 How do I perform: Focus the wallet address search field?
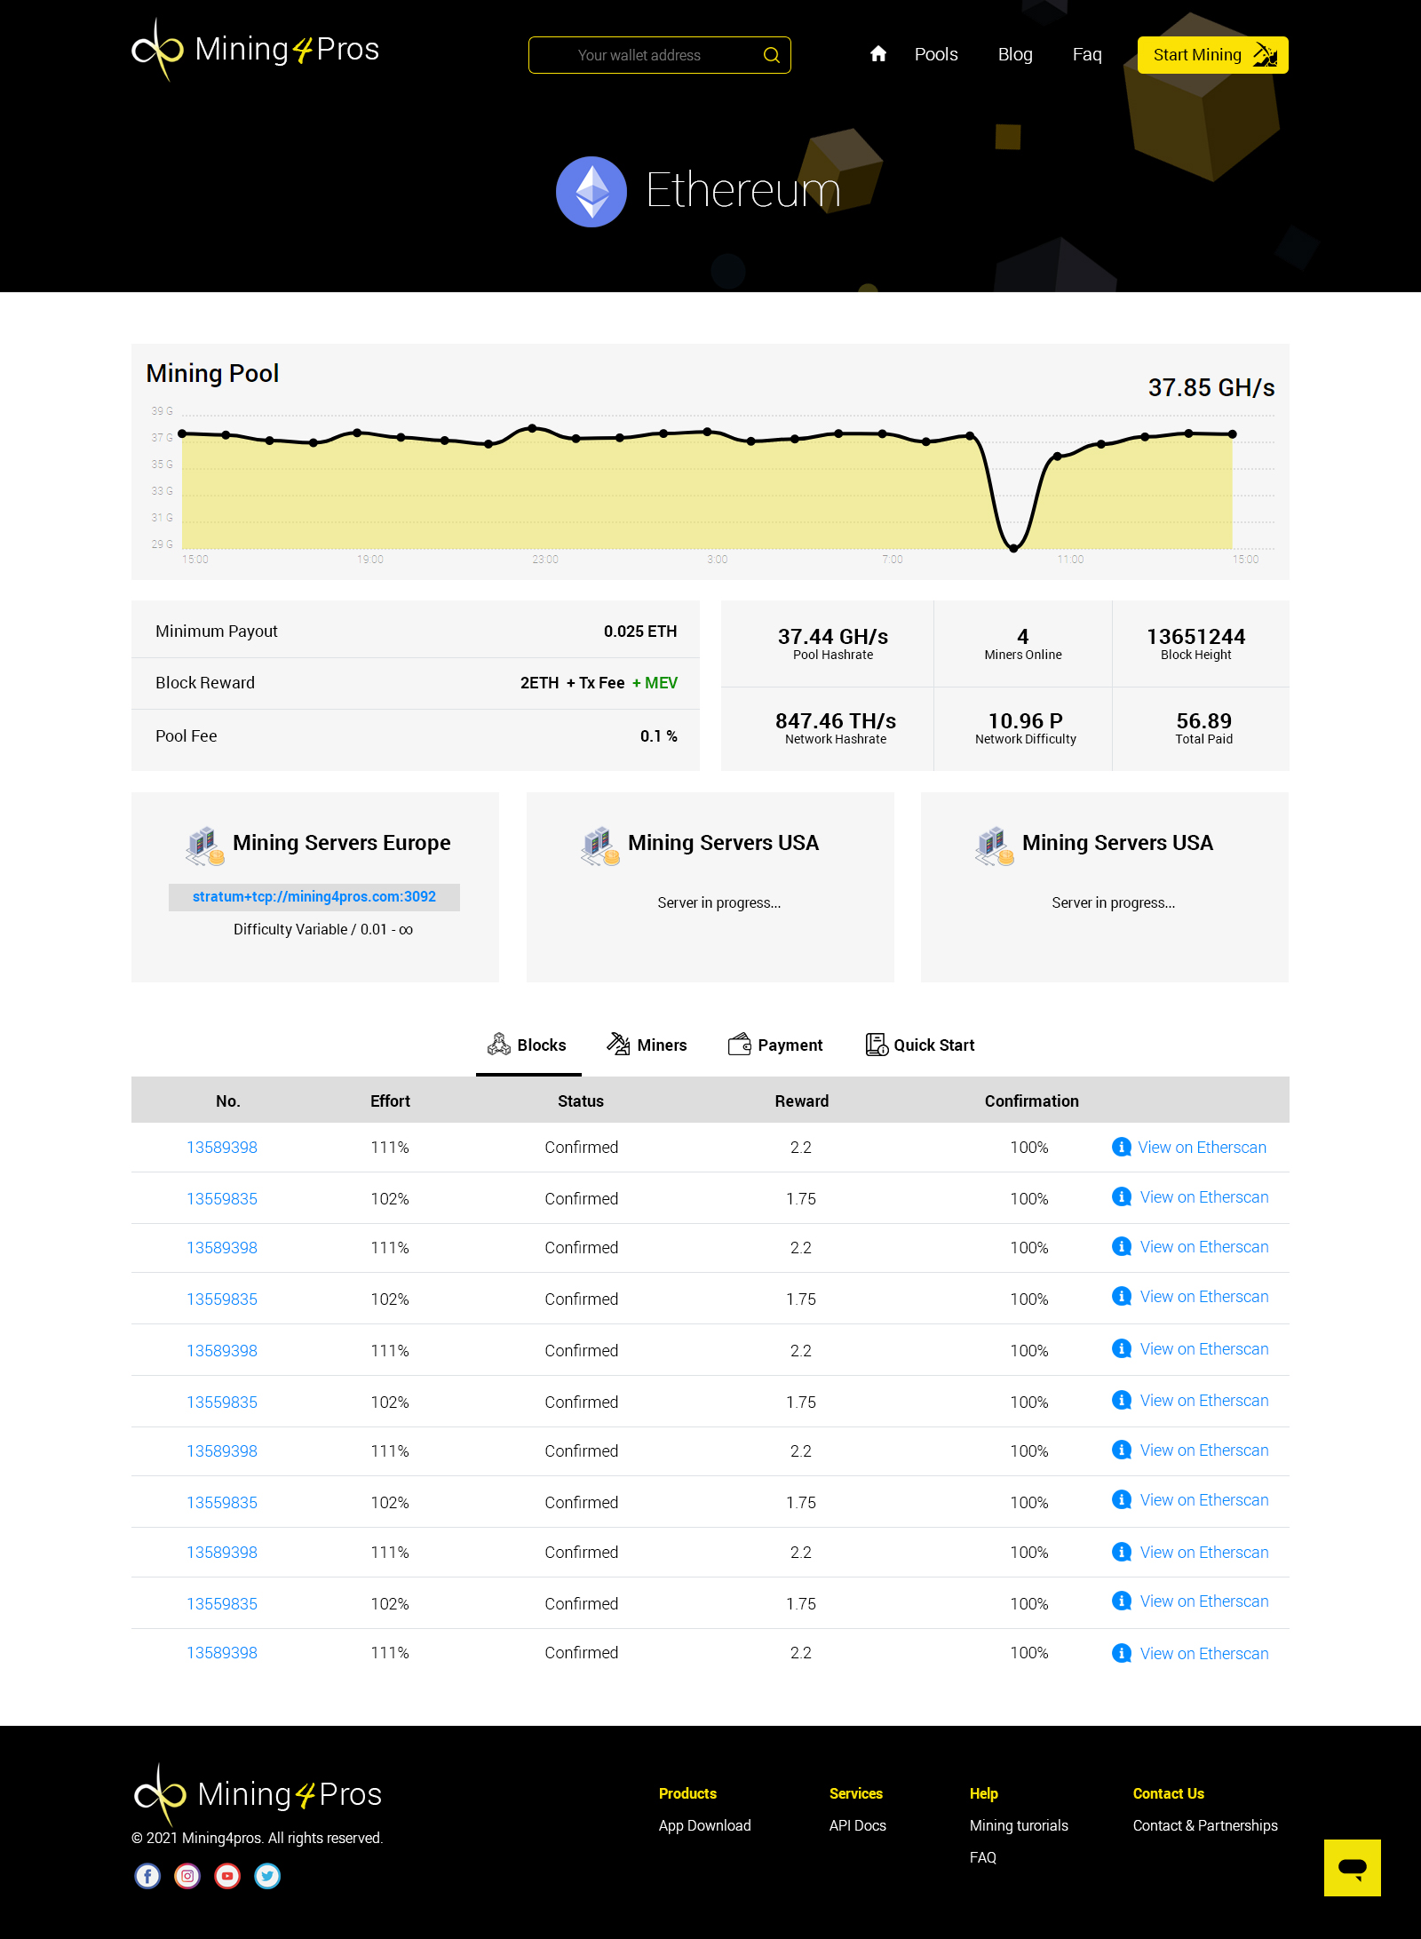tap(659, 55)
